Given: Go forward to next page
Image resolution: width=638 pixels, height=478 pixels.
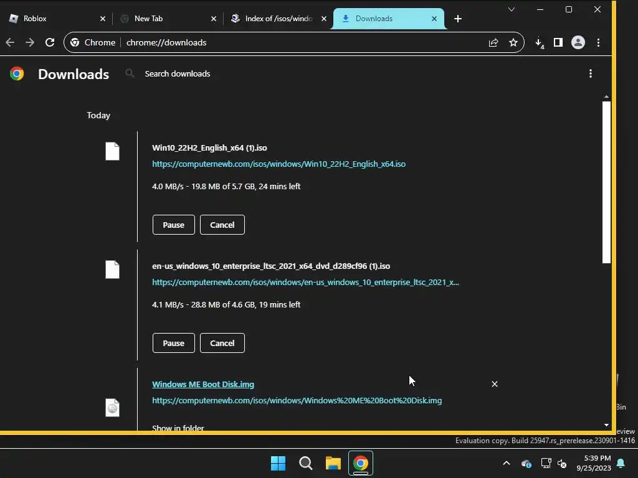Looking at the screenshot, I should [30, 42].
